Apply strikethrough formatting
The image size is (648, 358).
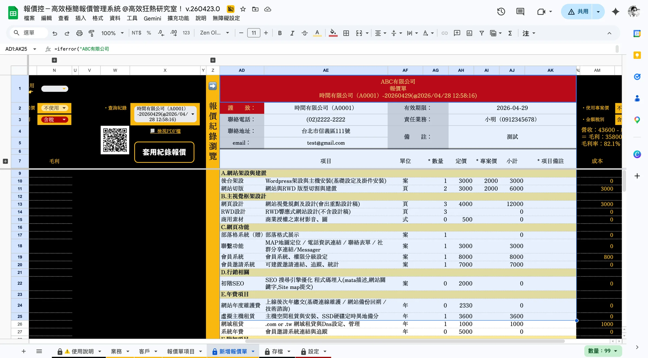305,33
